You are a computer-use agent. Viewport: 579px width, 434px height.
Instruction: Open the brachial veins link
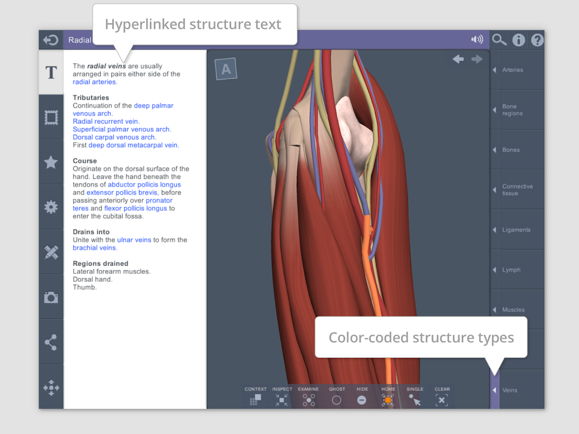[94, 248]
